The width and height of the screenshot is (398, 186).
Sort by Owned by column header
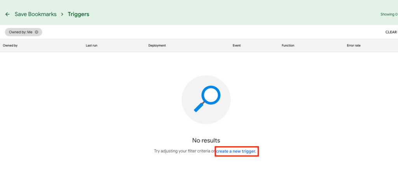pos(10,46)
